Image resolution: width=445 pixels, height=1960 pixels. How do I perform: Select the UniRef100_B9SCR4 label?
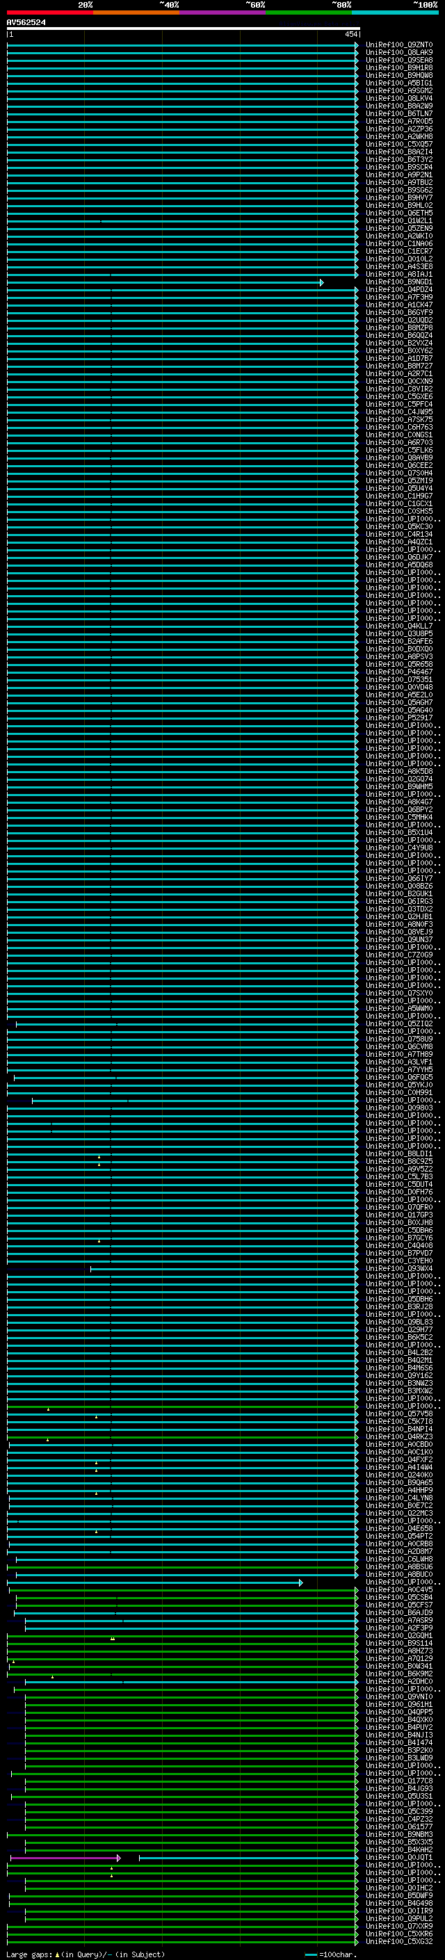click(x=399, y=168)
